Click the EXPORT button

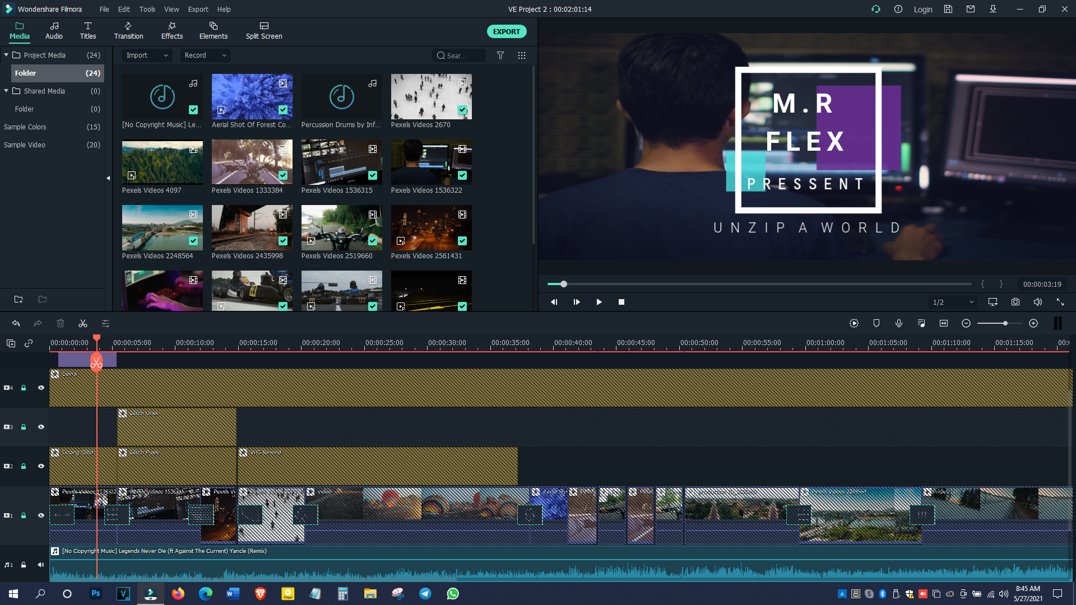click(506, 31)
